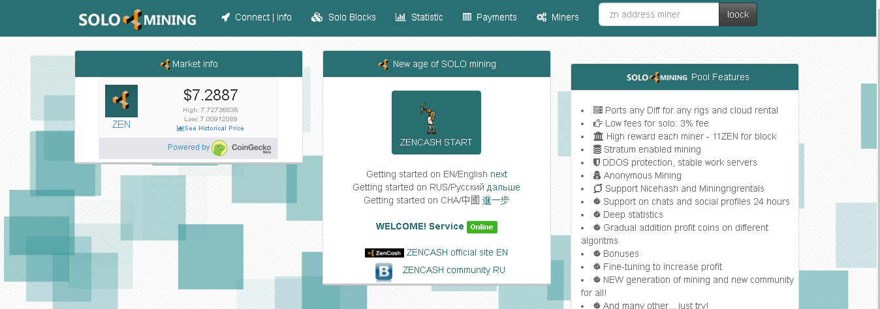Click the gears icon beside Miners
The image size is (880, 309).
(x=541, y=17)
